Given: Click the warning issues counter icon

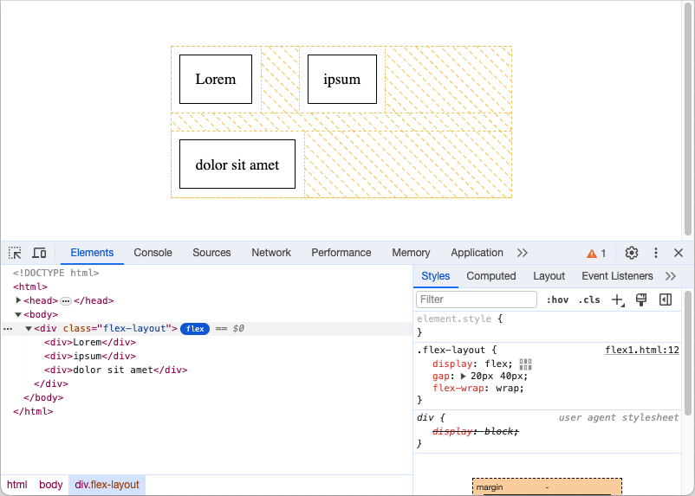Looking at the screenshot, I should pyautogui.click(x=596, y=253).
